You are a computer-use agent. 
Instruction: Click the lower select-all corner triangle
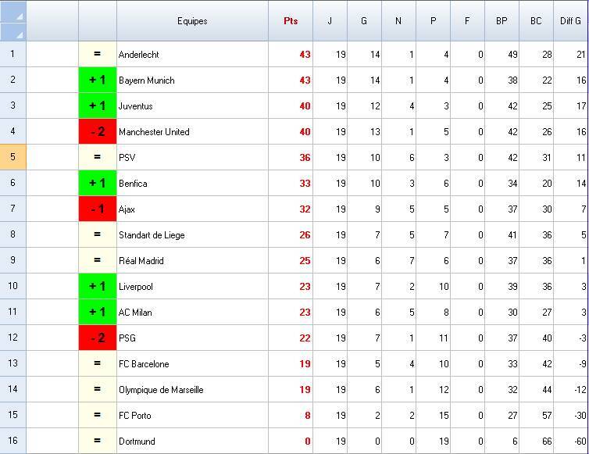coord(13,33)
